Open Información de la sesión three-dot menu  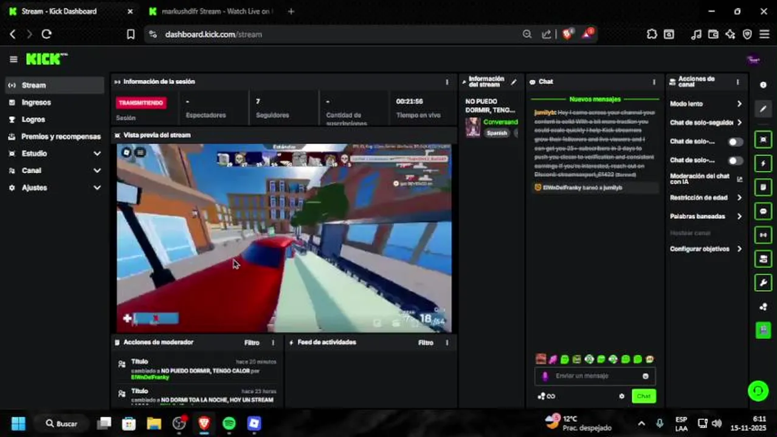[447, 81]
